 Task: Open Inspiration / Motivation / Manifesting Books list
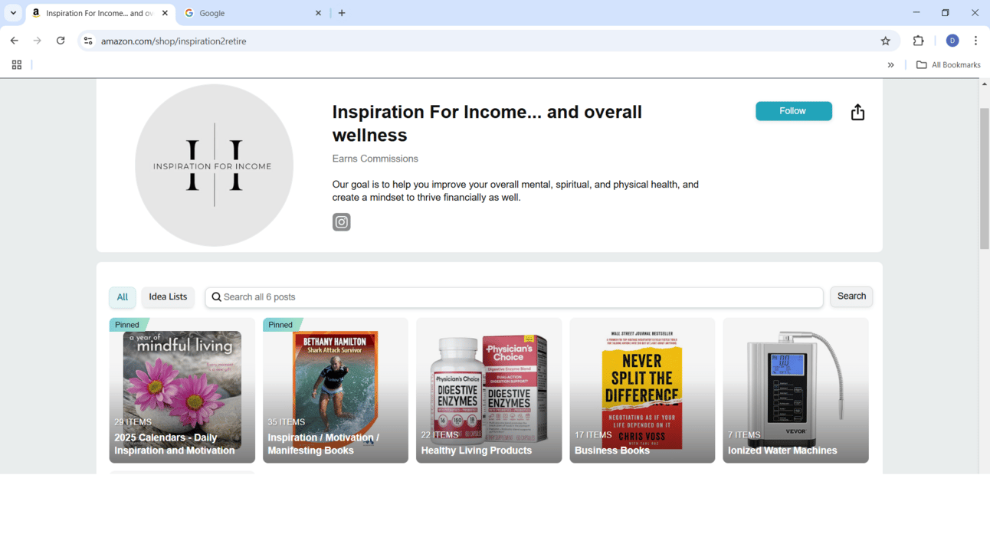click(336, 391)
